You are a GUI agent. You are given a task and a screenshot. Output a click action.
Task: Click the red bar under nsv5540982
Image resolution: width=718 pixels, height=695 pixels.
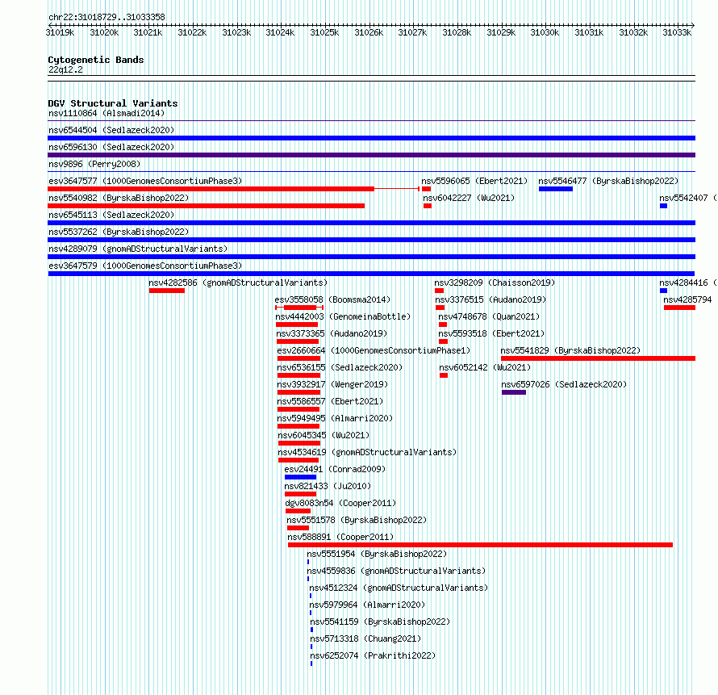click(x=206, y=206)
